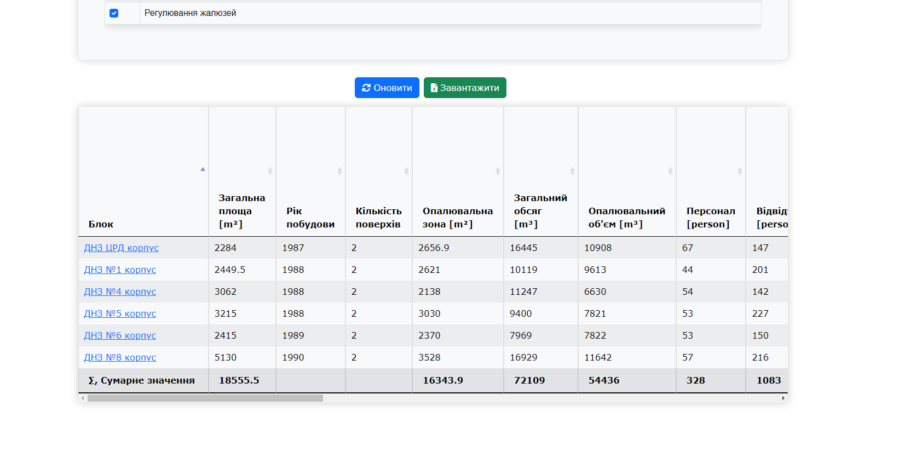Sort table by Блок column arrow
The height and width of the screenshot is (457, 899).
point(203,169)
